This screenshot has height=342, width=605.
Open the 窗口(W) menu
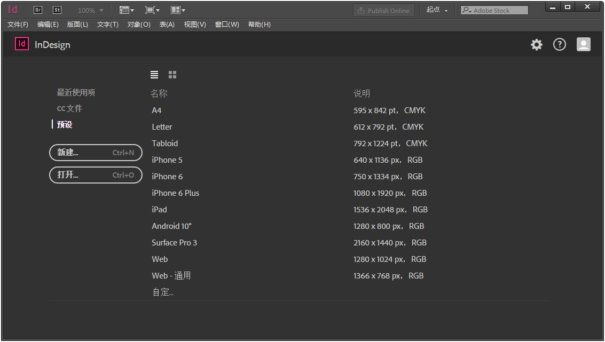tap(227, 25)
